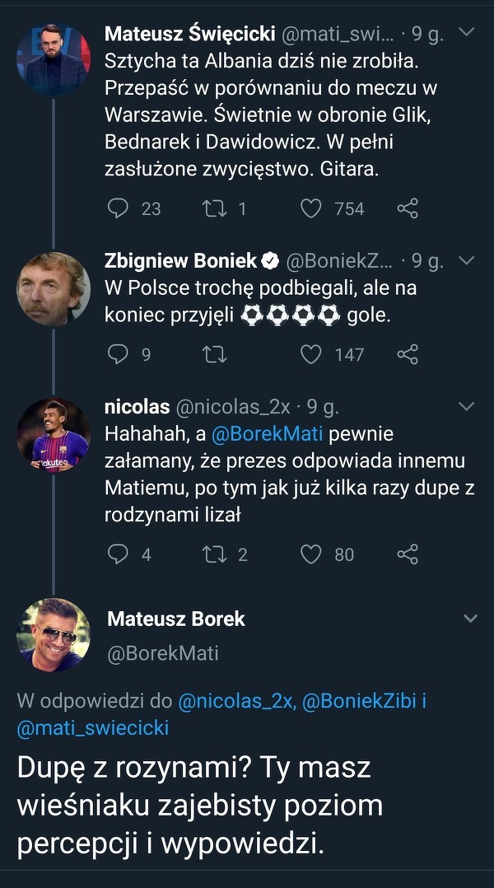This screenshot has width=494, height=888.
Task: Open options chevron for Mateusz Borek's tweet
Action: click(x=470, y=619)
